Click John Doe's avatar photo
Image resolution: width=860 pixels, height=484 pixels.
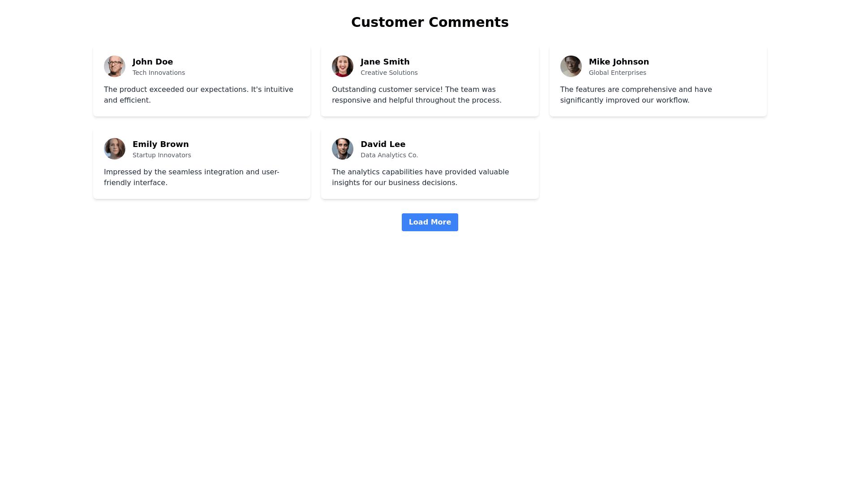click(115, 66)
